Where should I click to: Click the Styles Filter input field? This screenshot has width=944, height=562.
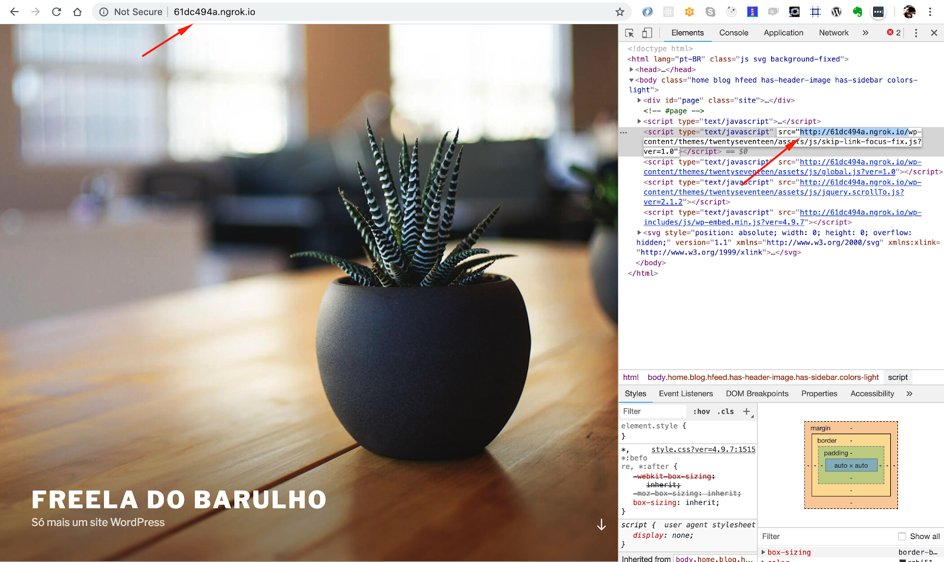[653, 411]
